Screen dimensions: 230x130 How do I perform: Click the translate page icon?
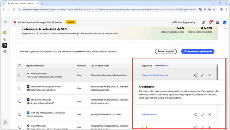(x=200, y=10)
